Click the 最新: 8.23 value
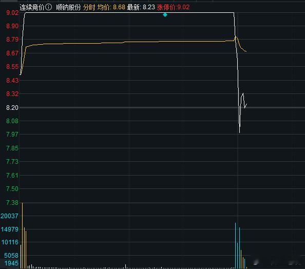This screenshot has width=305, height=269. coord(141,7)
